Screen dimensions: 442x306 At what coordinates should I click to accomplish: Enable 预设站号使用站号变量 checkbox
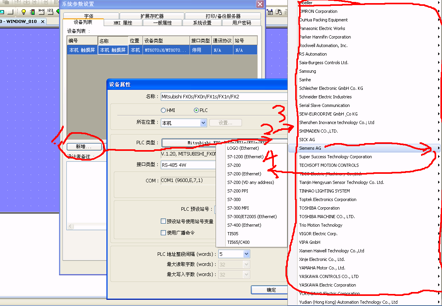coord(164,221)
